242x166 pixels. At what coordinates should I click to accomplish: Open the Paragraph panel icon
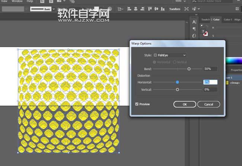(x=194, y=29)
